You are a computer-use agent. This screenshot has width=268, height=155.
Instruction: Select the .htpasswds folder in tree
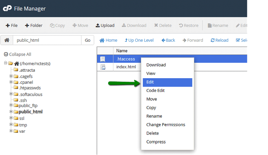[x=30, y=88]
